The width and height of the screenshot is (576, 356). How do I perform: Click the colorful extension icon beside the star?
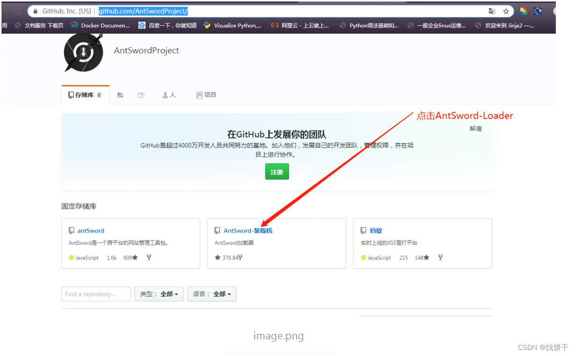coord(523,11)
